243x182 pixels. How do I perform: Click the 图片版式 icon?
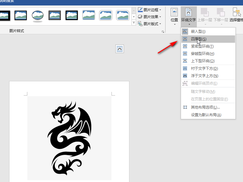tap(140, 24)
